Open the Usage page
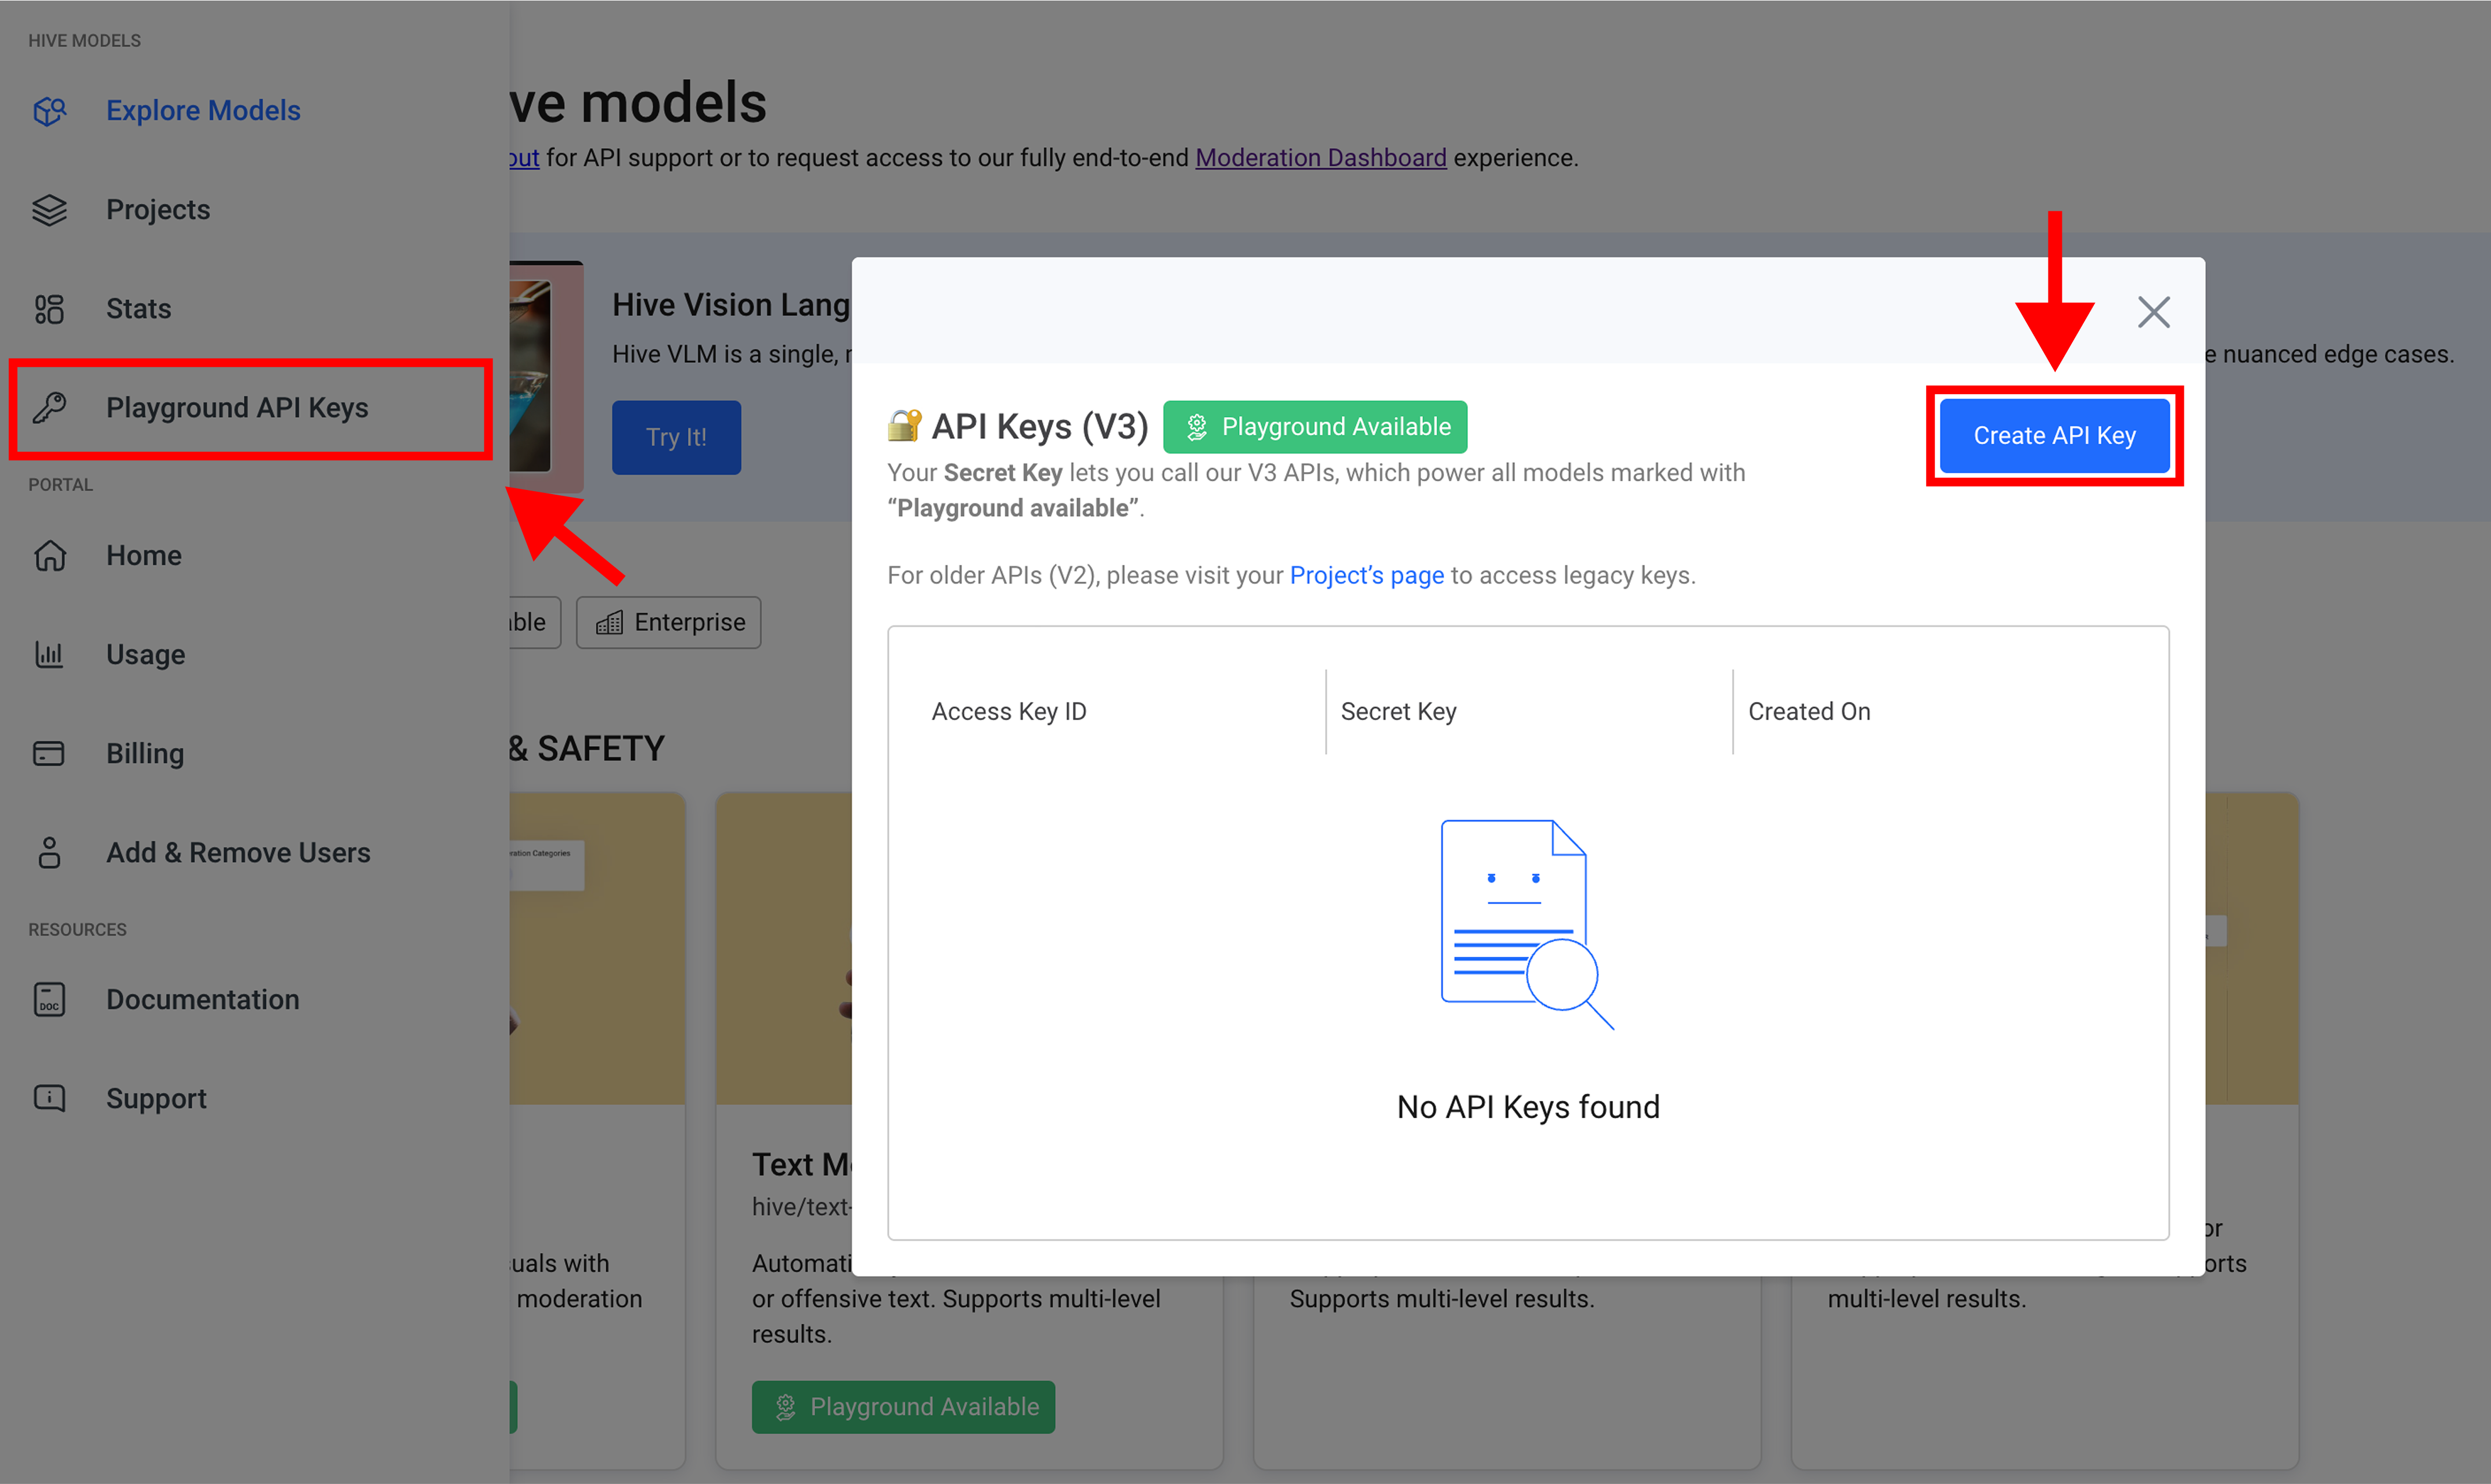This screenshot has height=1484, width=2491. (146, 654)
